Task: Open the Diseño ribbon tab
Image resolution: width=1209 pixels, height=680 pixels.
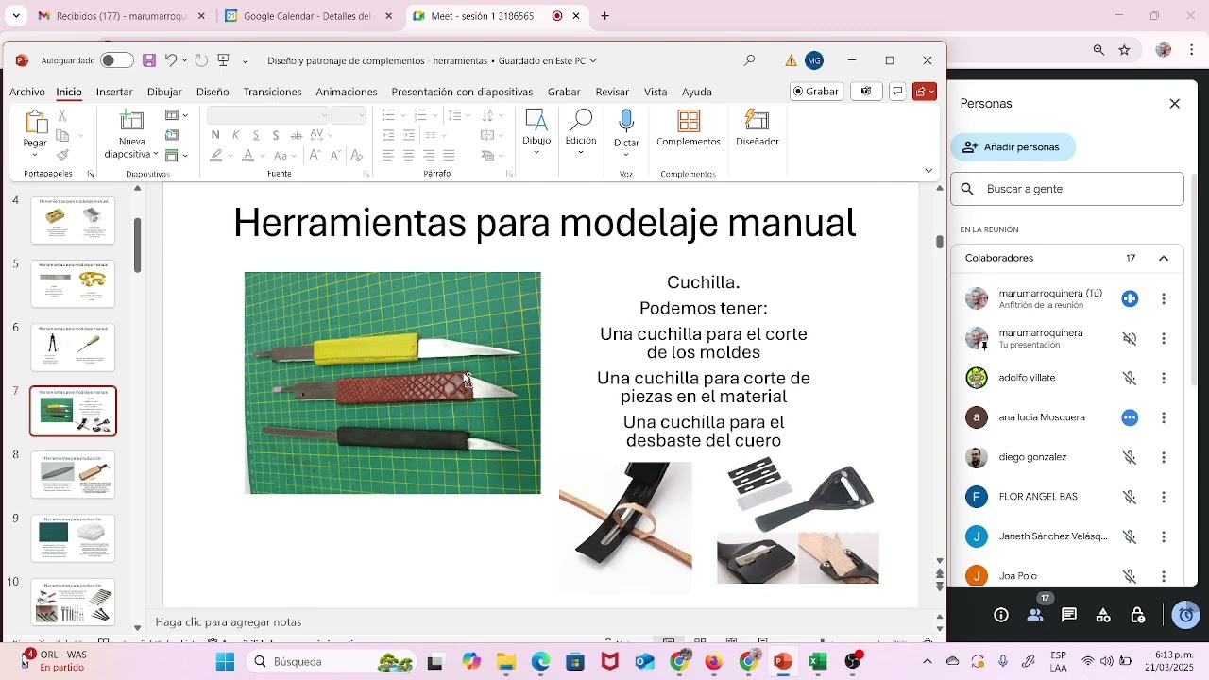Action: (213, 92)
